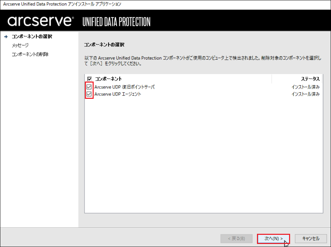Screen dimensions: 331x247
Task: Toggle the コンポーネント select-all header checkbox
Action: [x=90, y=79]
